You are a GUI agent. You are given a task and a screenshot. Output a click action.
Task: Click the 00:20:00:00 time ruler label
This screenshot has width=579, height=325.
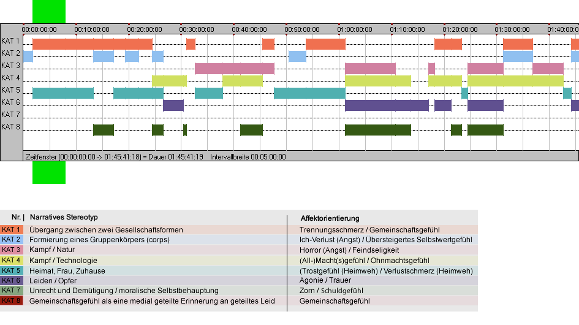145,29
